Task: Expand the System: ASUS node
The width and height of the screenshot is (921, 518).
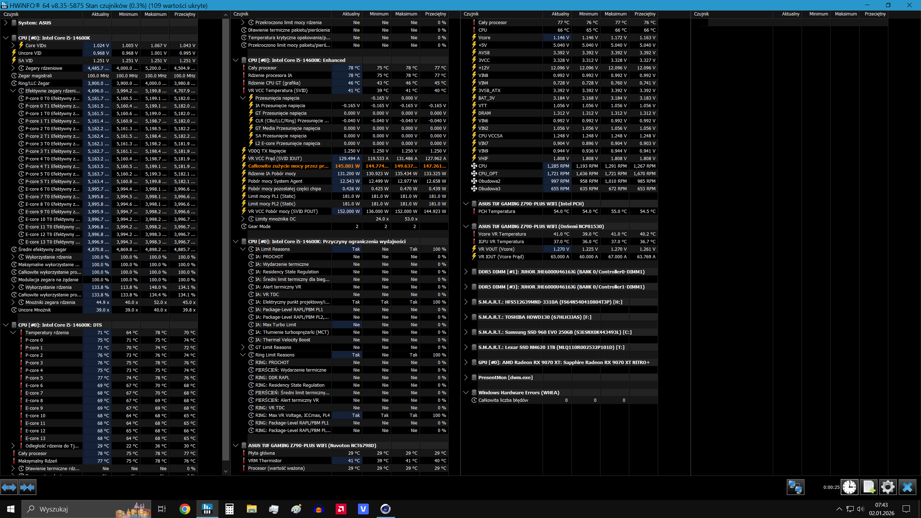Action: click(x=6, y=23)
